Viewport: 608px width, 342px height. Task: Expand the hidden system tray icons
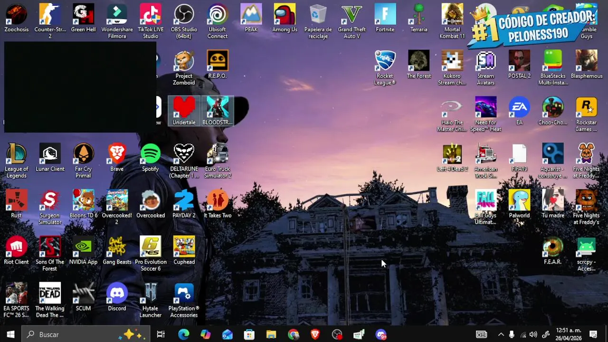coord(501,334)
